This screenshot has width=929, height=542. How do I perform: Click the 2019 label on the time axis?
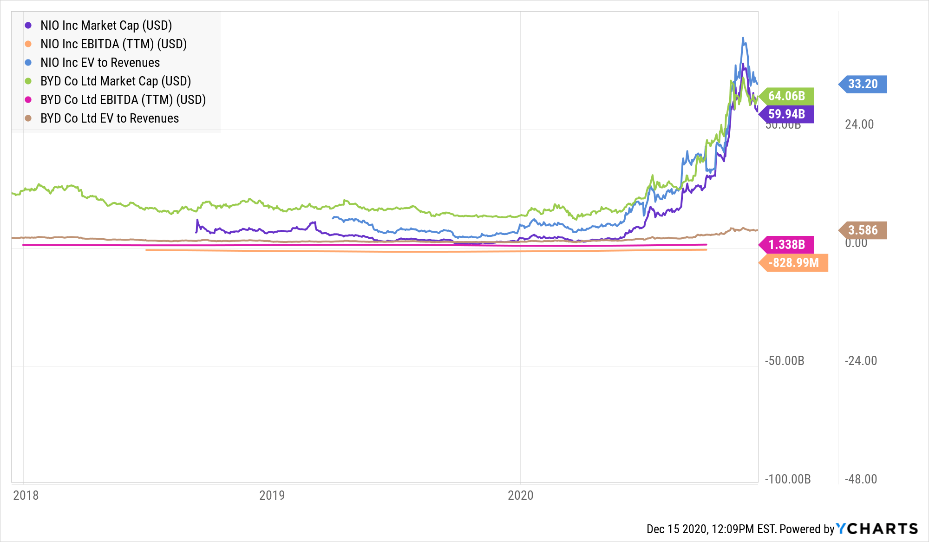[272, 495]
